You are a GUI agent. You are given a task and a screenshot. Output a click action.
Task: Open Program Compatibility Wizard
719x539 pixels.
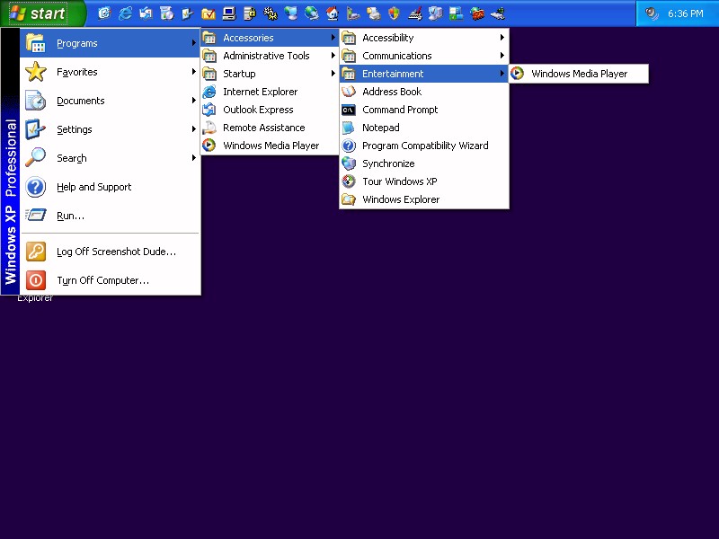(425, 146)
